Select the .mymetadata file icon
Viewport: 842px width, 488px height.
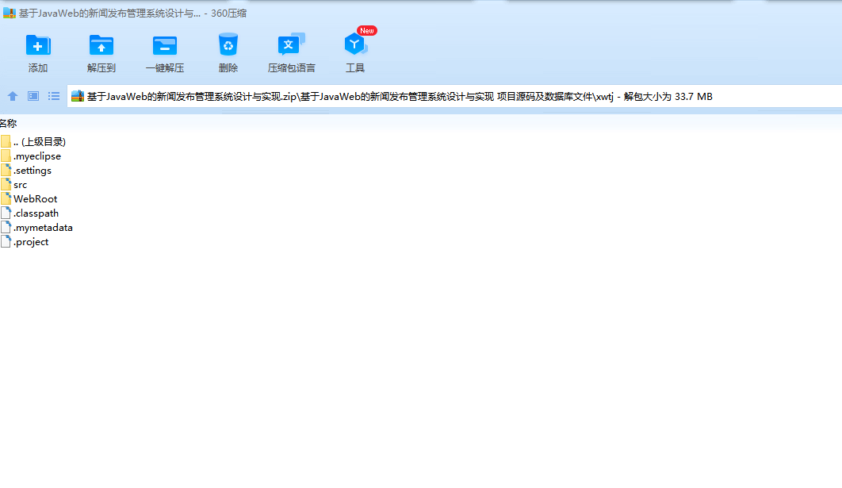(6, 227)
